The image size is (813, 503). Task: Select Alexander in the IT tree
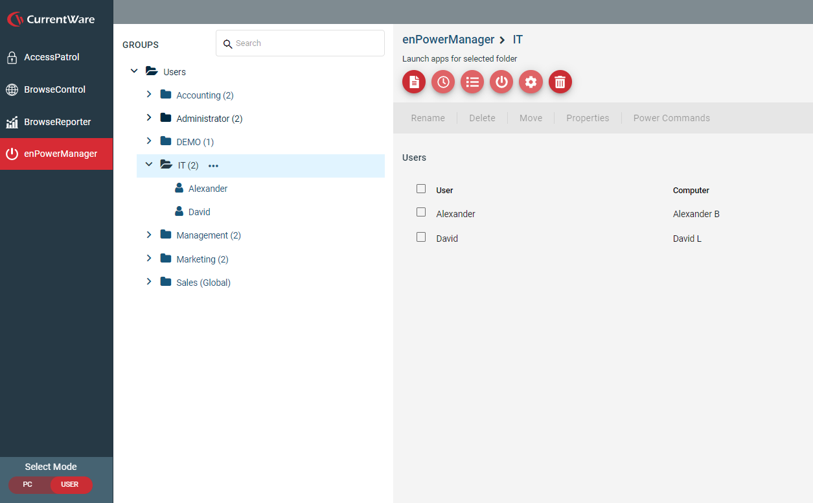coord(208,189)
